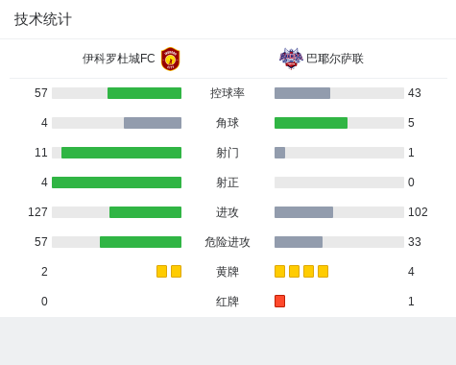456x365 pixels.
Task: Click the 控球率 stat label
Action: click(228, 93)
